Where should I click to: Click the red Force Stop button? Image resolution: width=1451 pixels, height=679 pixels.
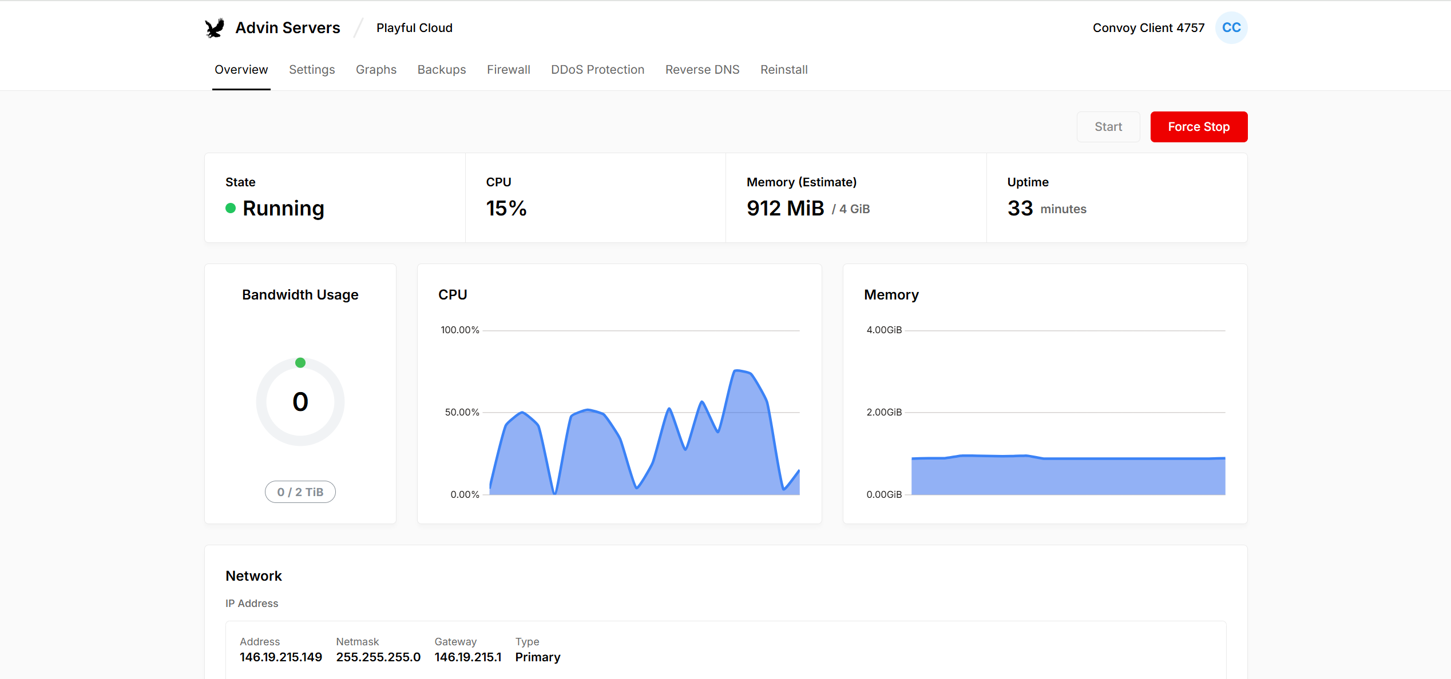[1199, 127]
